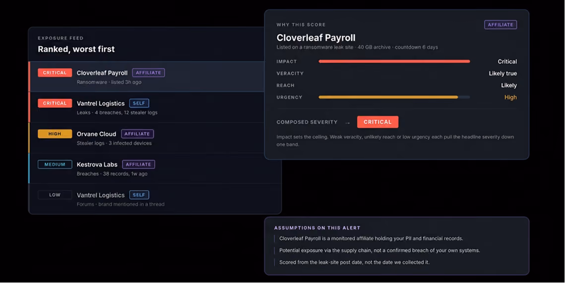Click the ransomware leak site description line
Image resolution: width=565 pixels, height=283 pixels.
[357, 47]
